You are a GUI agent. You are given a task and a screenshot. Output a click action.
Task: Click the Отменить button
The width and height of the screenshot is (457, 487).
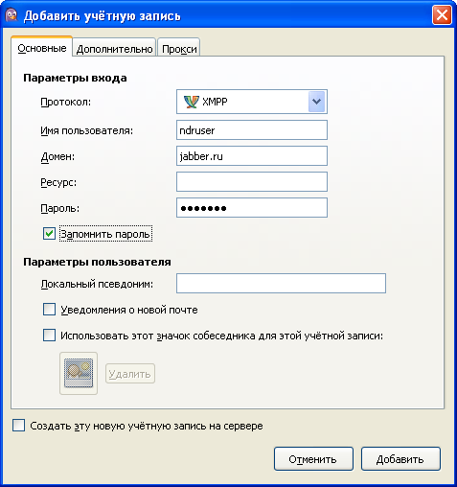(x=313, y=459)
